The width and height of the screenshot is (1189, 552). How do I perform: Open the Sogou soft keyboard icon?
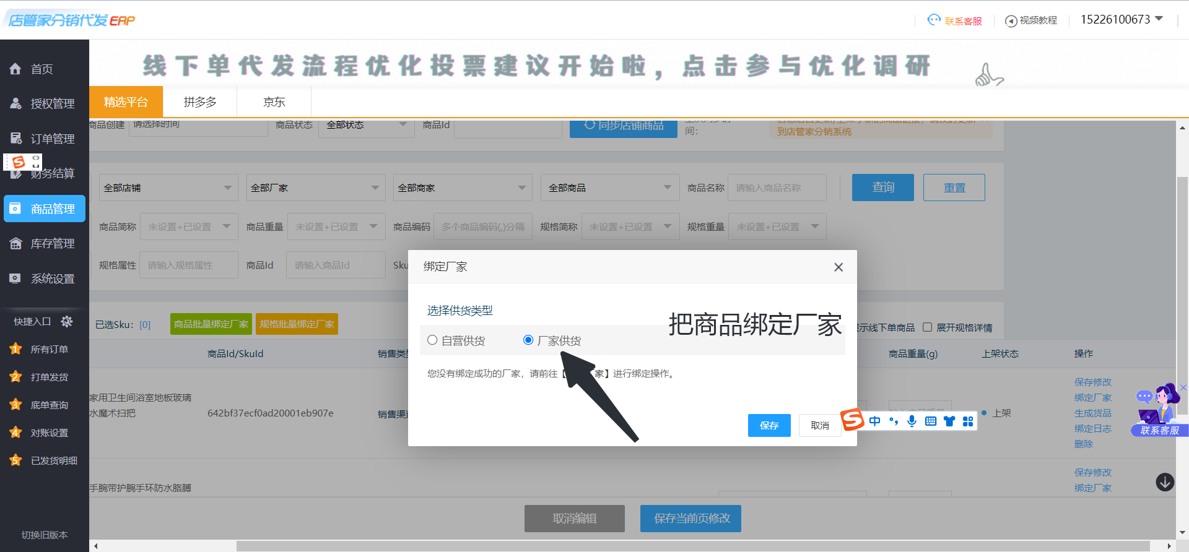tap(930, 421)
